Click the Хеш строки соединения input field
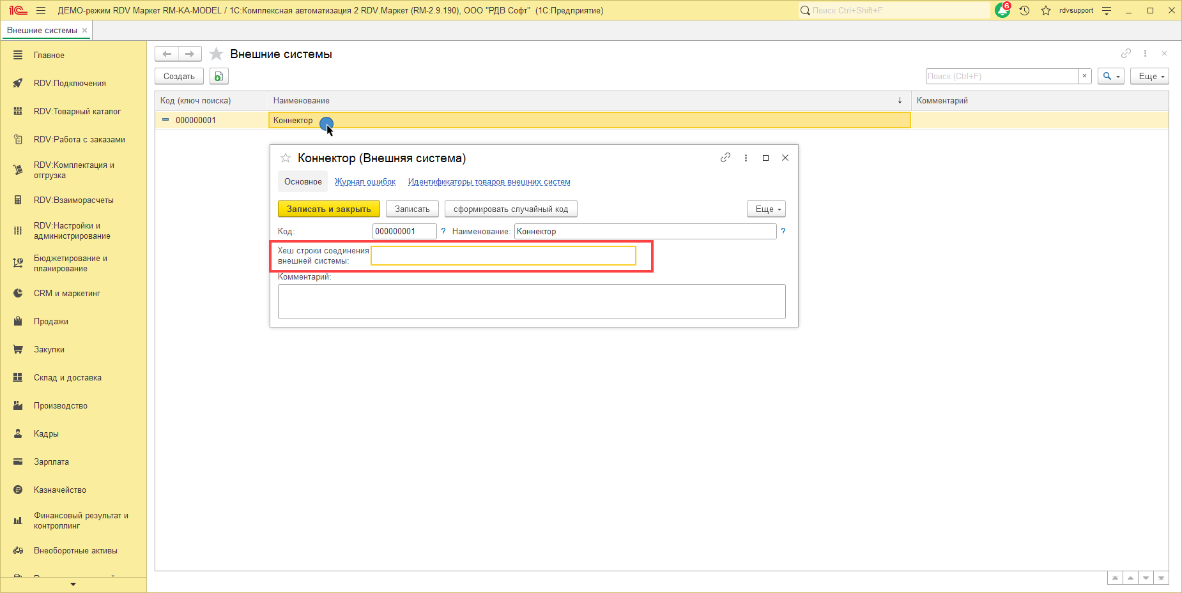The height and width of the screenshot is (593, 1182). tap(503, 256)
